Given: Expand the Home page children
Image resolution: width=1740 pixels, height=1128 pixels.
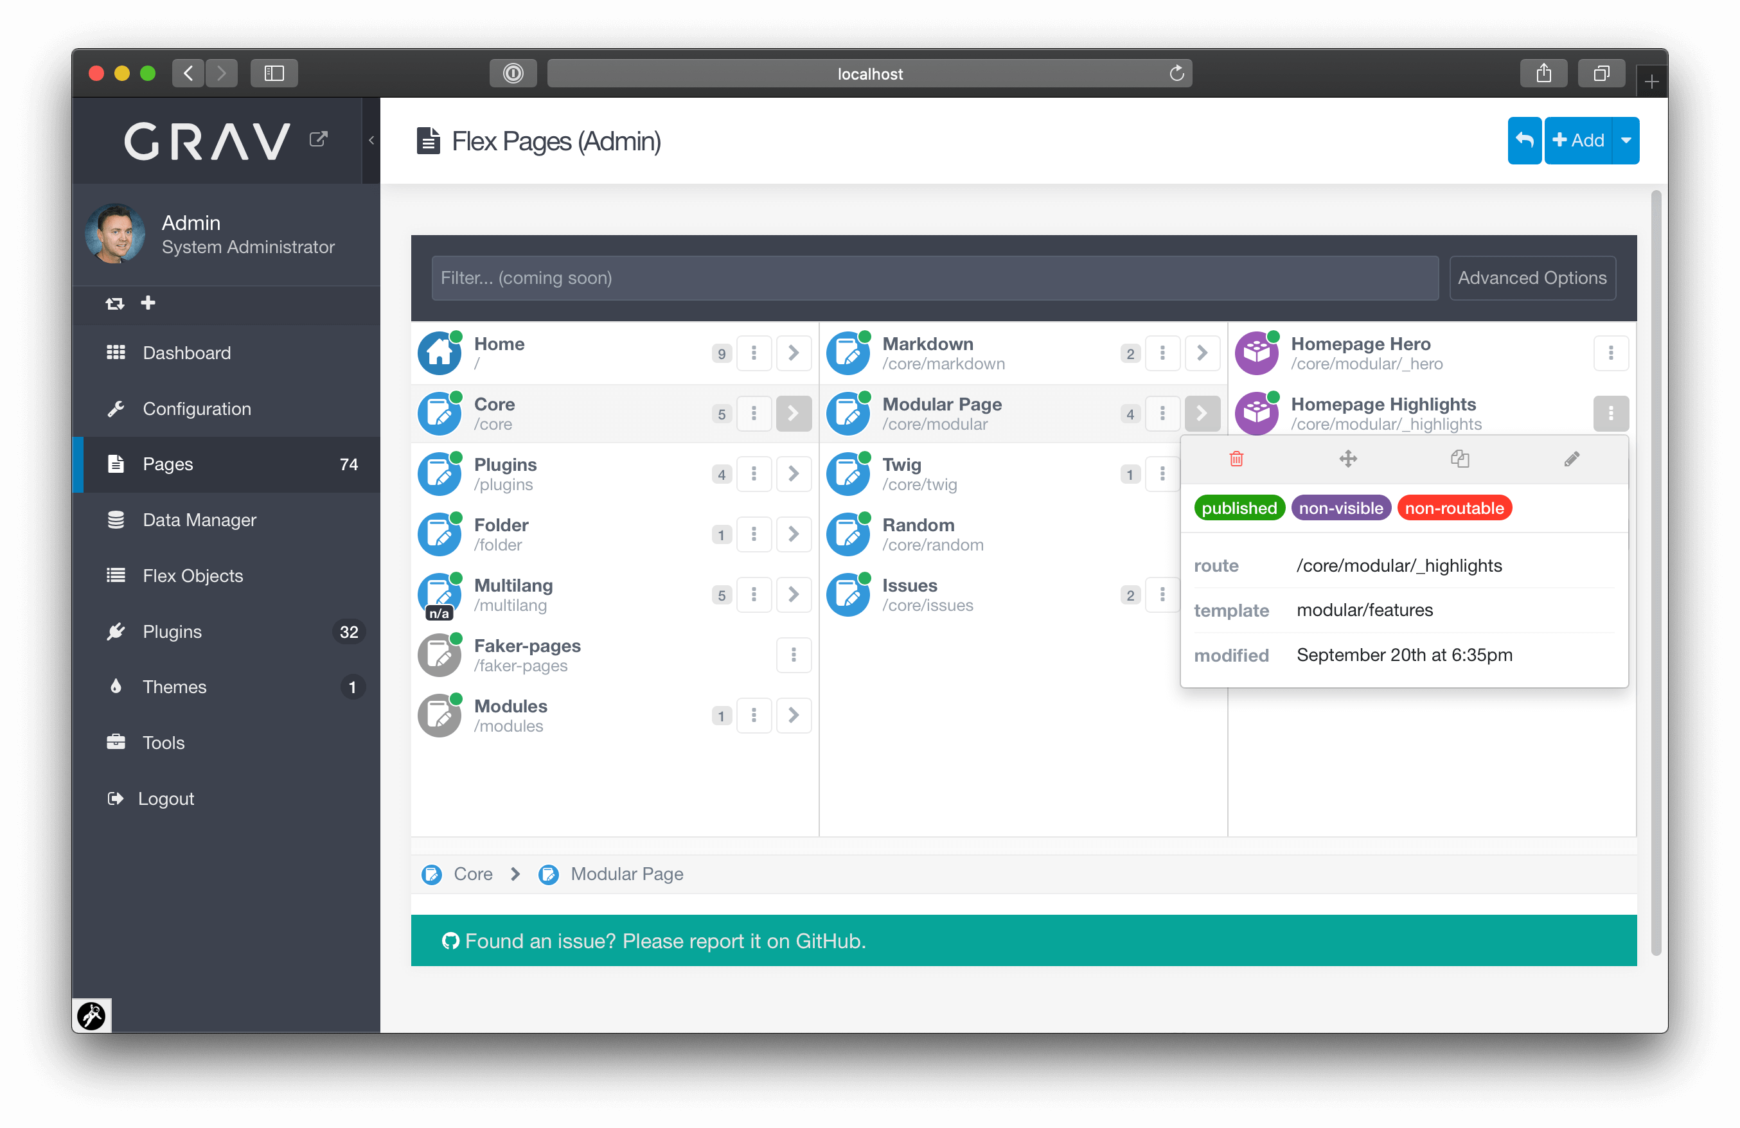Looking at the screenshot, I should click(x=793, y=353).
